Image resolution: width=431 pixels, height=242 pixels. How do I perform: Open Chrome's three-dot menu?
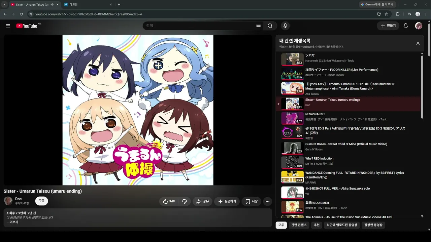426,14
